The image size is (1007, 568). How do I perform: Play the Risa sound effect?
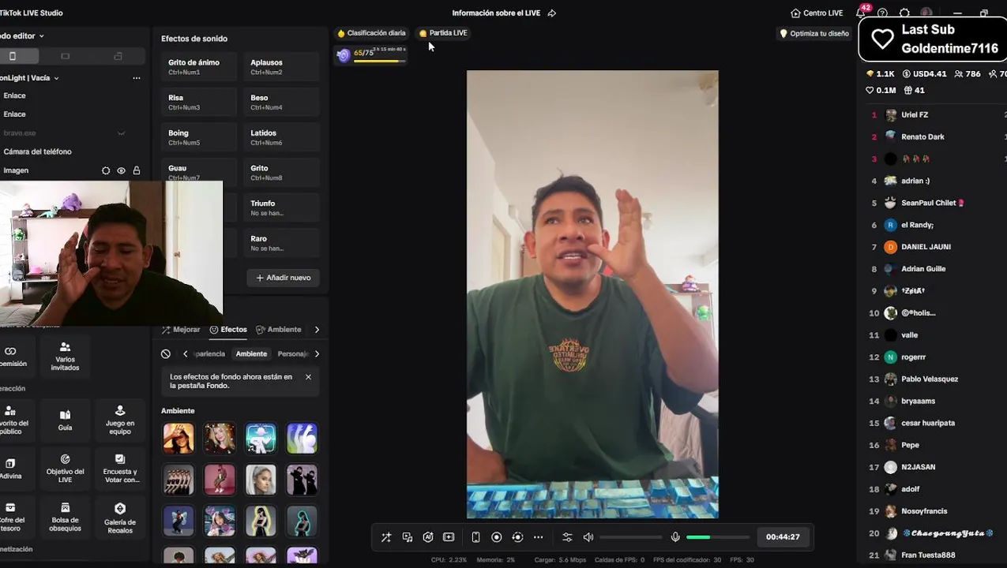[199, 103]
